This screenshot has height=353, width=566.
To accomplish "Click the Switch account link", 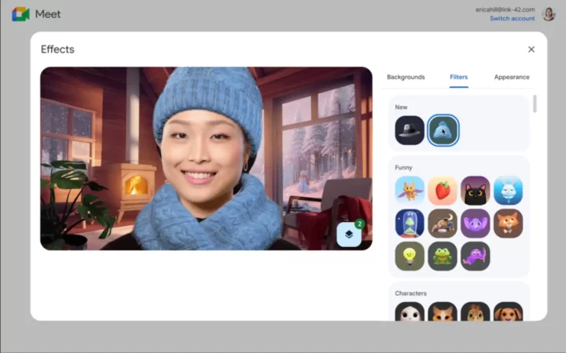I will (x=512, y=18).
